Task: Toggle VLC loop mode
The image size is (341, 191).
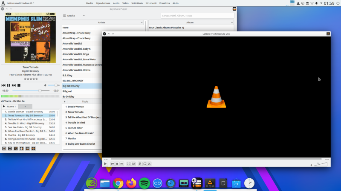Action: pyautogui.click(x=144, y=164)
